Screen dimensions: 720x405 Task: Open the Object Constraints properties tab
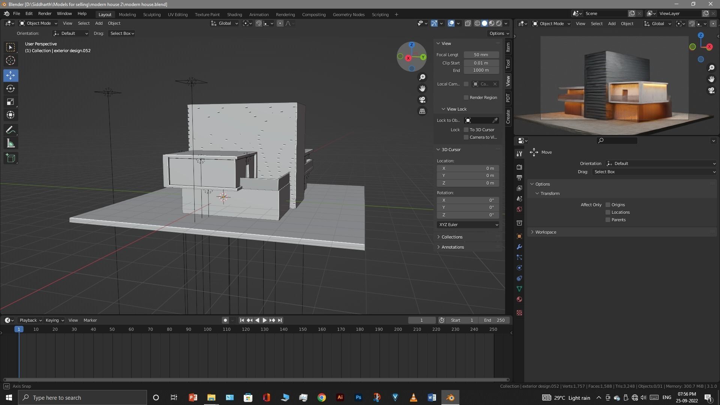click(x=519, y=278)
